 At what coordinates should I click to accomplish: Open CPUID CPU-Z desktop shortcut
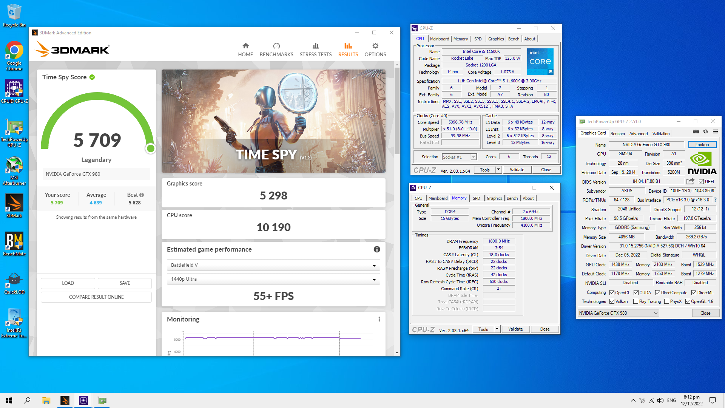pos(14,91)
